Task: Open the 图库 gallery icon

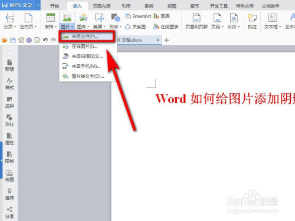Action: click(83, 18)
